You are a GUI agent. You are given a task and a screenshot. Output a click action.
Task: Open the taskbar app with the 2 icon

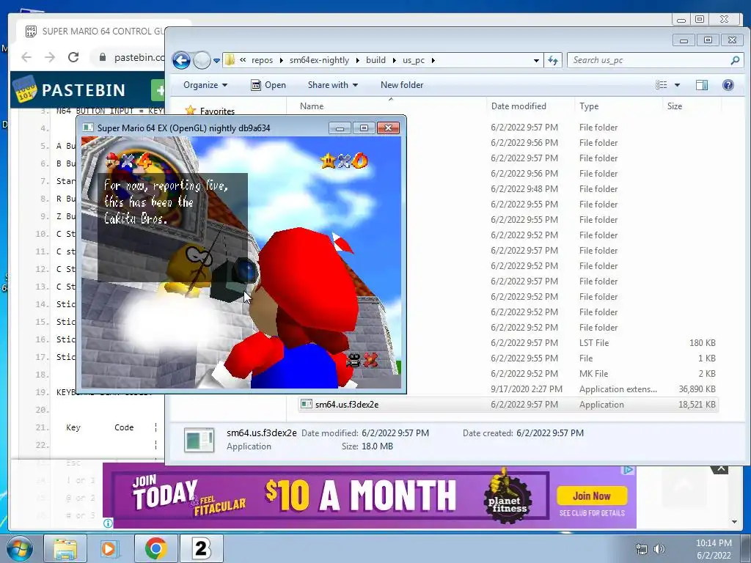coord(202,548)
